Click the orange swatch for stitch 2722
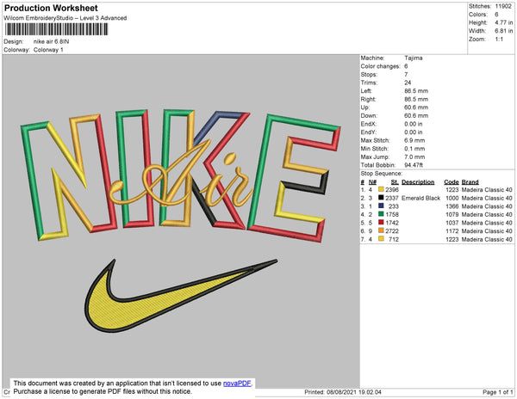This screenshot has height=399, width=517. click(x=381, y=230)
